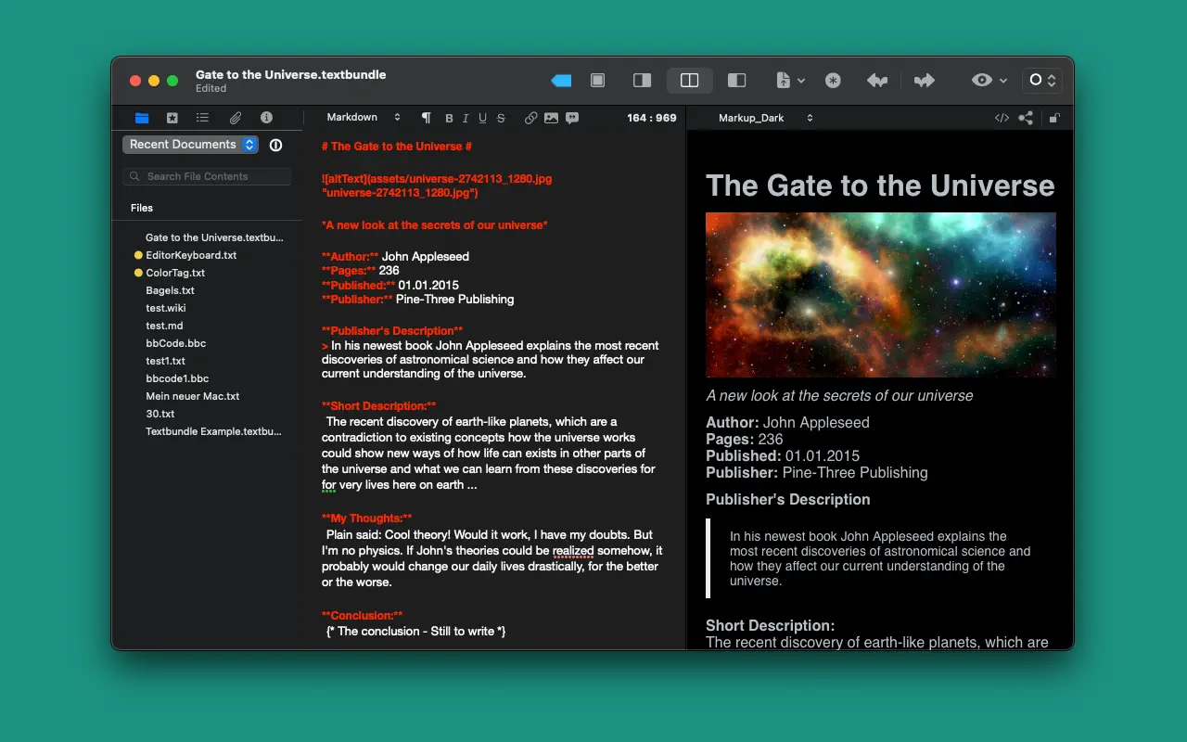Open the table of contents list tab
Screen dimensions: 1187x742
point(202,118)
